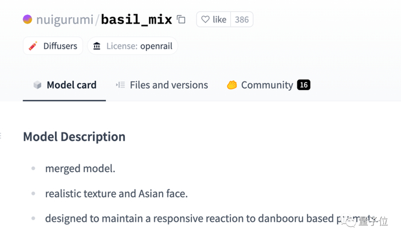
Task: Open the nuigurumi user profile link
Action: click(x=65, y=19)
